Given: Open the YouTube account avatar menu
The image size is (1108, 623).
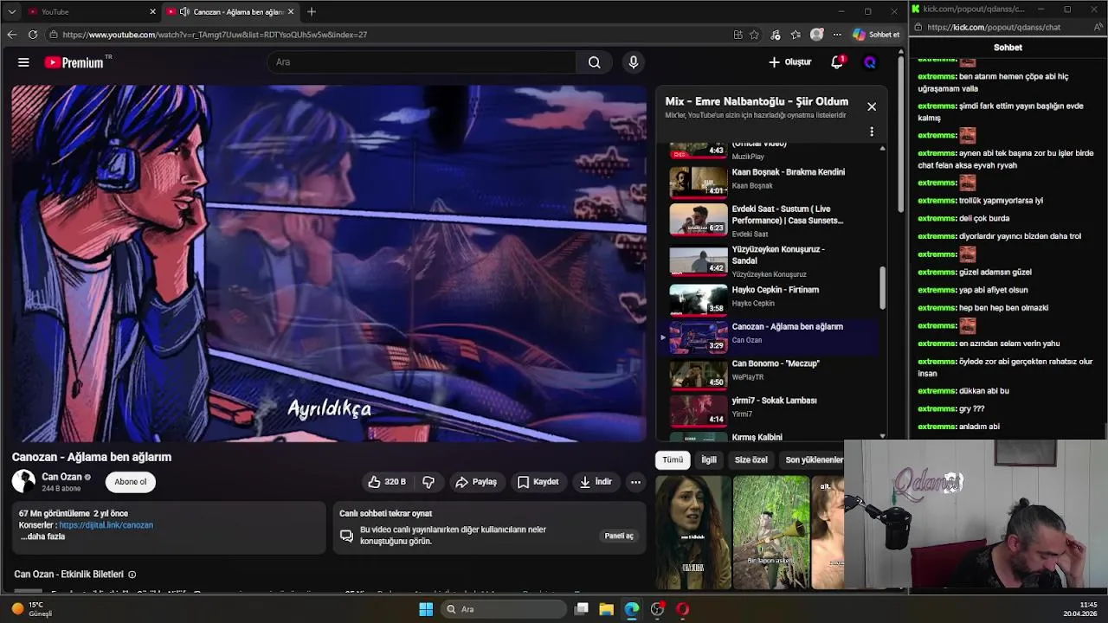Looking at the screenshot, I should coord(870,62).
